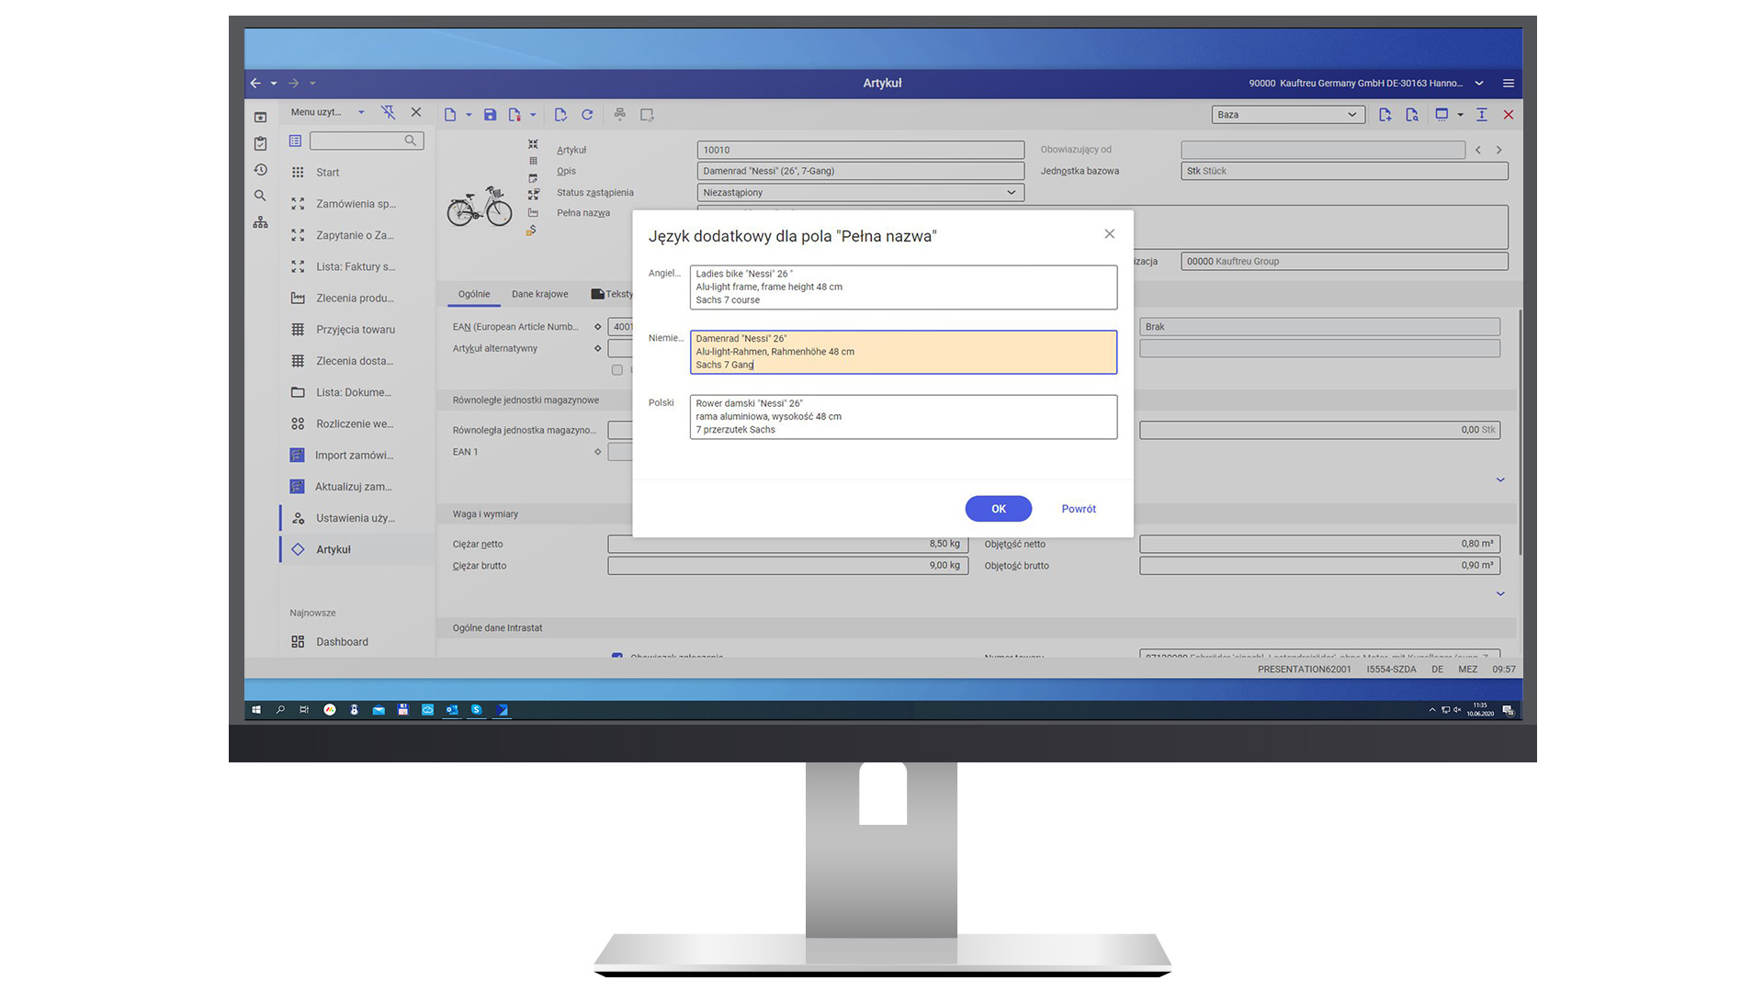Open Ustawienia uży... menu entry
Screen dimensions: 1764x992
(356, 518)
